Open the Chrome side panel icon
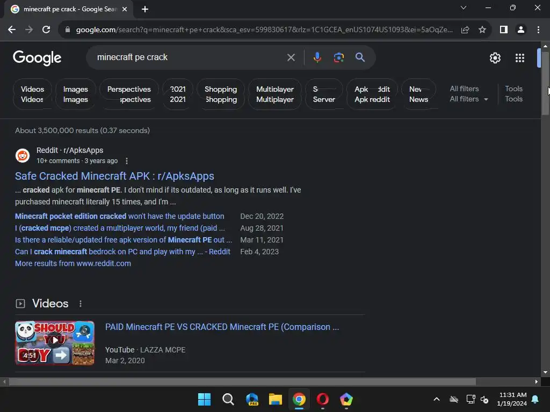 point(504,30)
